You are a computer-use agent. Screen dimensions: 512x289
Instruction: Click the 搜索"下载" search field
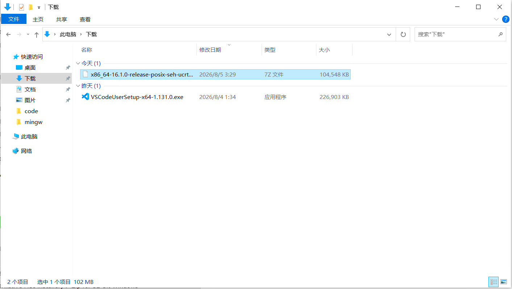456,34
